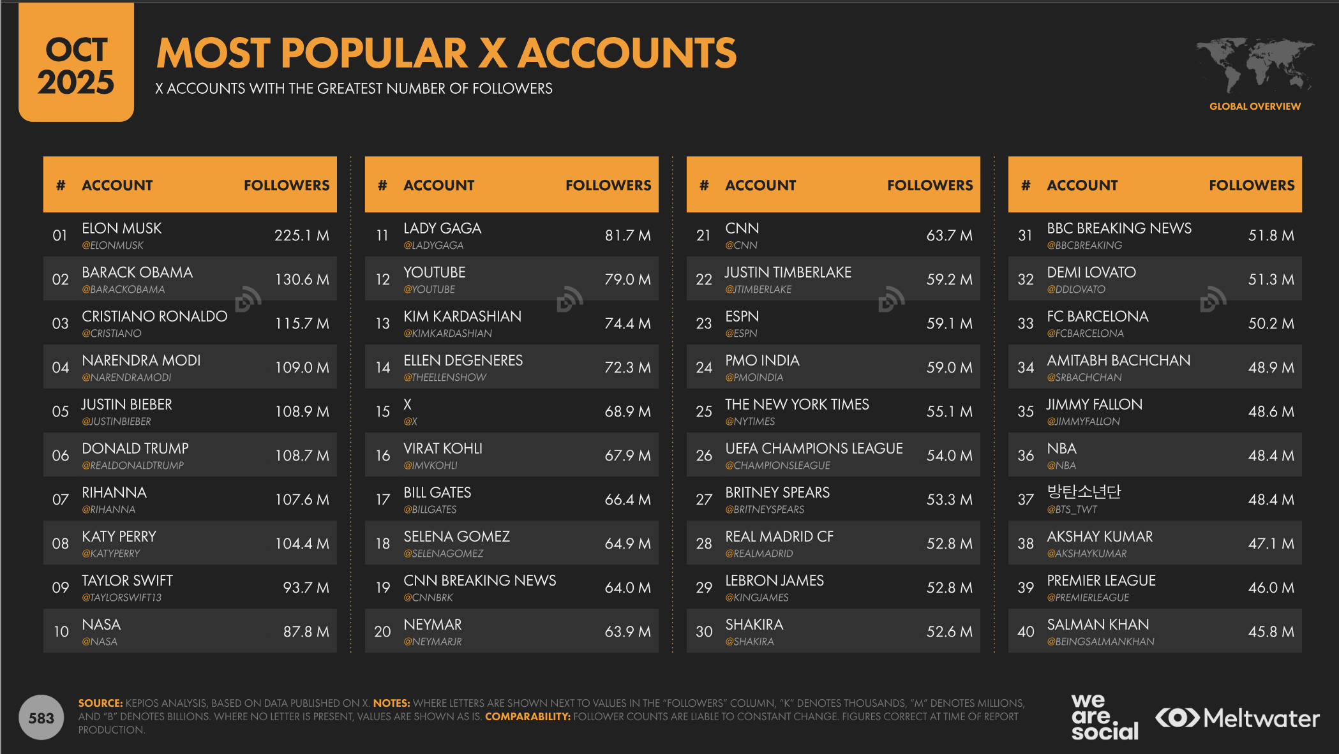Click the watermark icon near Demi Lovato's row
The width and height of the screenshot is (1339, 754).
tap(1213, 300)
